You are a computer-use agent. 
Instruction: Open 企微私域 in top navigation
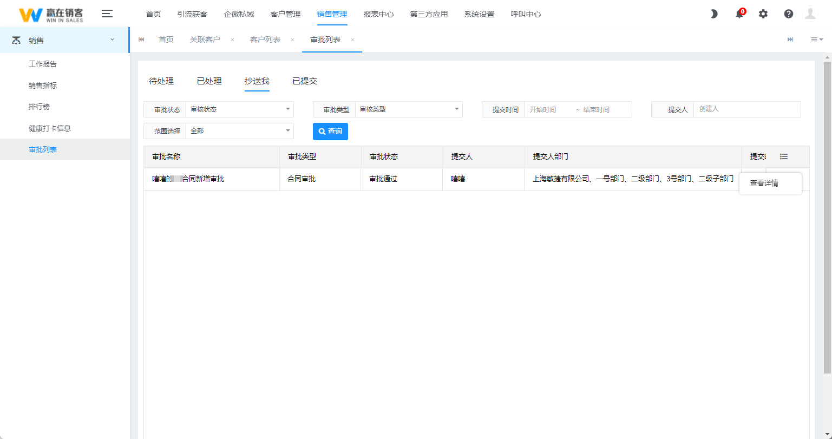pyautogui.click(x=239, y=14)
